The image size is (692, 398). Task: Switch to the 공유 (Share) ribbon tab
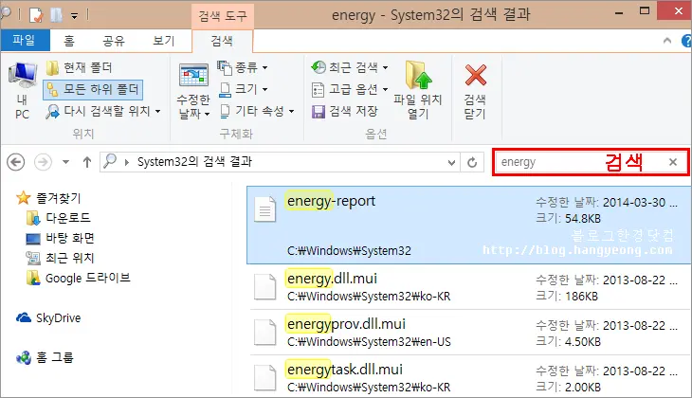(114, 41)
